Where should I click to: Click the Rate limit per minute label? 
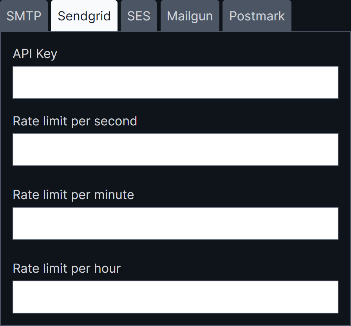[73, 195]
